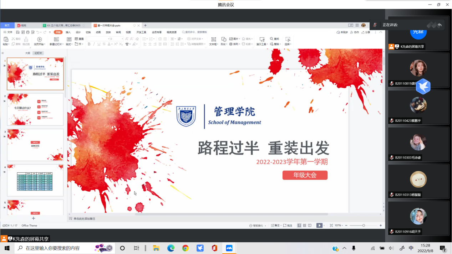Viewport: 452px width, 254px height.
Task: Click the Format Painter brush icon
Action: [x=26, y=39]
